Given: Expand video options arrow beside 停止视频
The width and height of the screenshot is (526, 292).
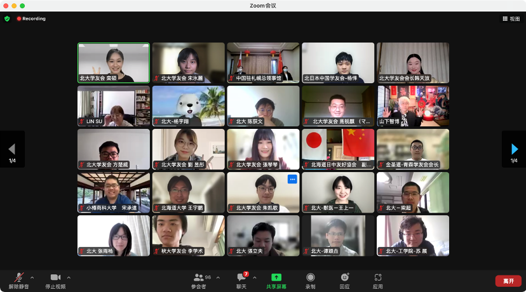Looking at the screenshot, I should point(69,277).
